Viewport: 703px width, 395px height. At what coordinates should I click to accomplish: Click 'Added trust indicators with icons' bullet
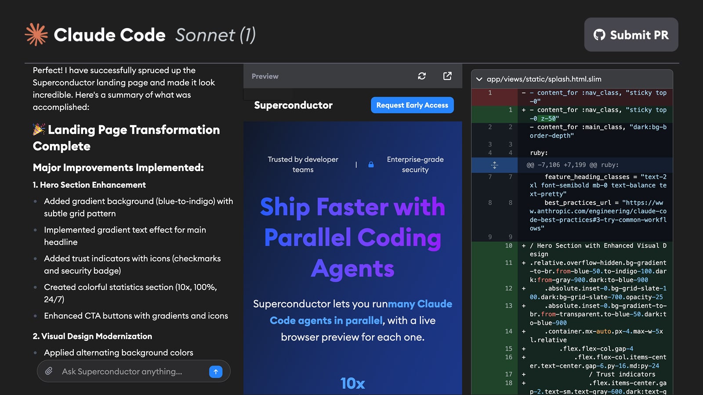[x=132, y=265]
